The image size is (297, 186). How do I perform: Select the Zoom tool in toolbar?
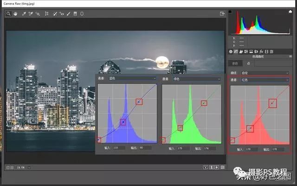pyautogui.click(x=8, y=14)
